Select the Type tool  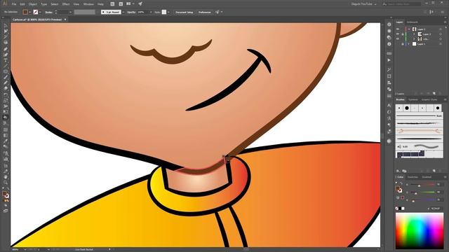click(x=6, y=60)
